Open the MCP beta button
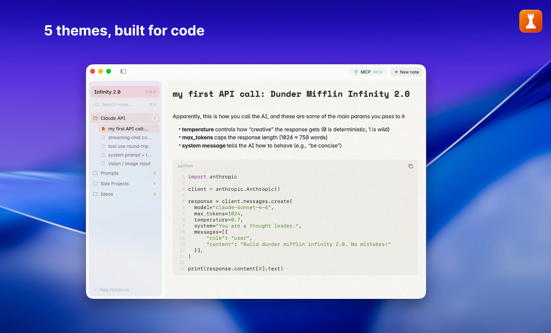 coord(368,72)
